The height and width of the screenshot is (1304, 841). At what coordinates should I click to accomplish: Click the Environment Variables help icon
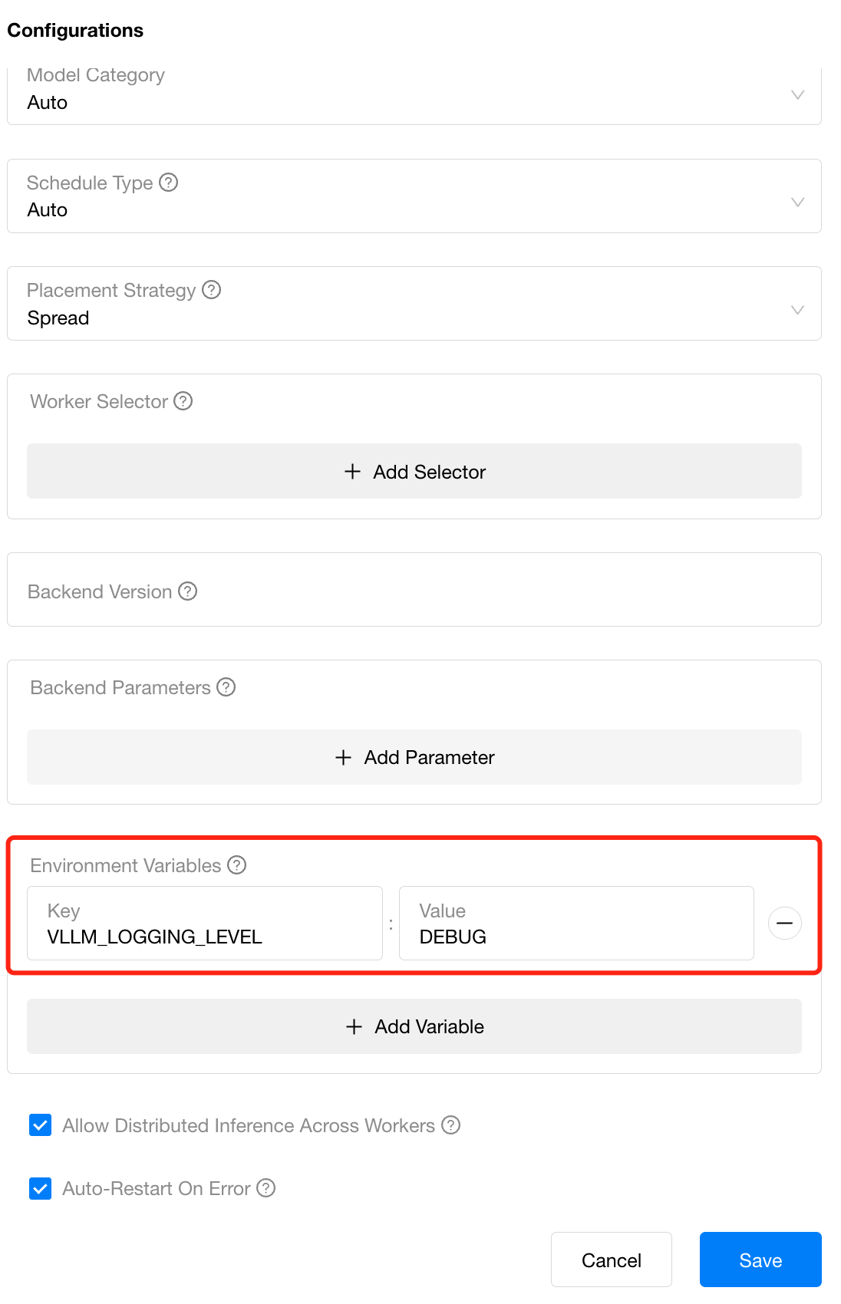[x=236, y=865]
